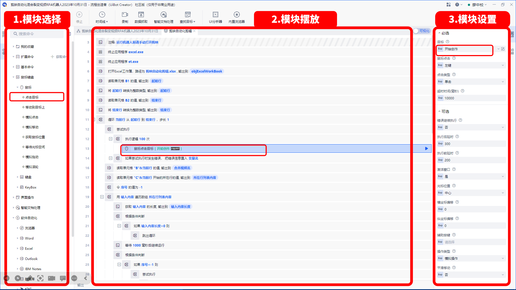
Task: Toggle 错误继续执行 option to 否
Action: pyautogui.click(x=471, y=127)
